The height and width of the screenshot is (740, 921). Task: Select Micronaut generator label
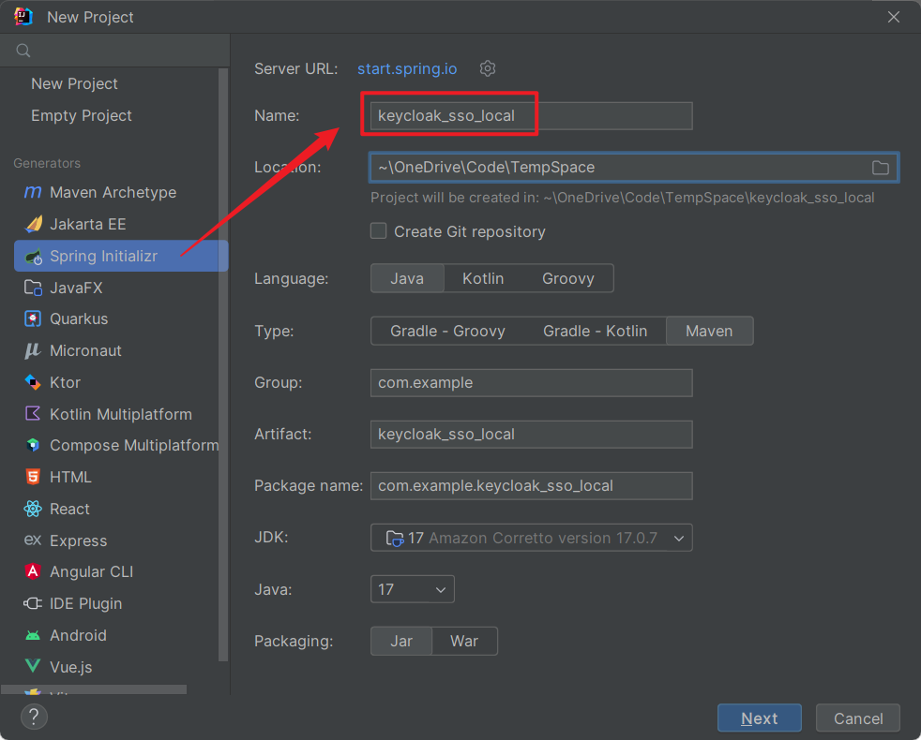click(x=85, y=350)
